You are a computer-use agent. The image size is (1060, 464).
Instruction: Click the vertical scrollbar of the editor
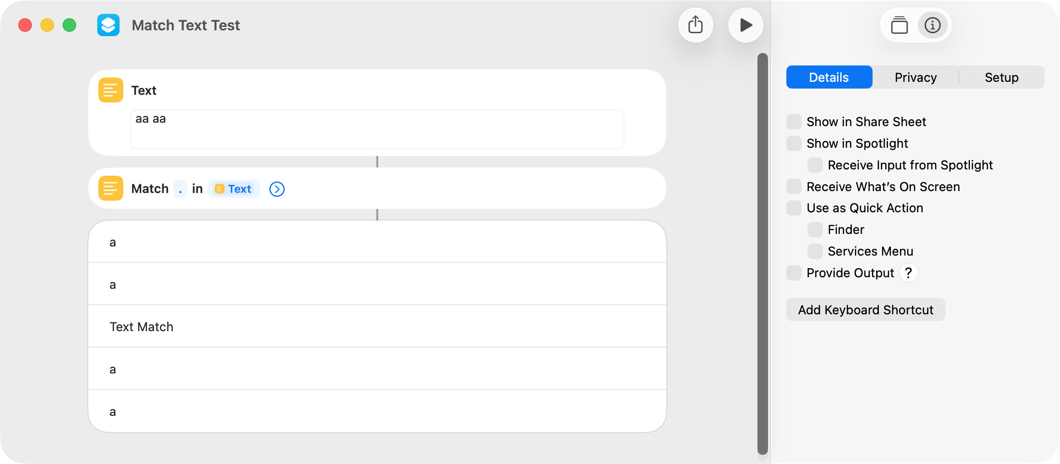click(x=762, y=254)
